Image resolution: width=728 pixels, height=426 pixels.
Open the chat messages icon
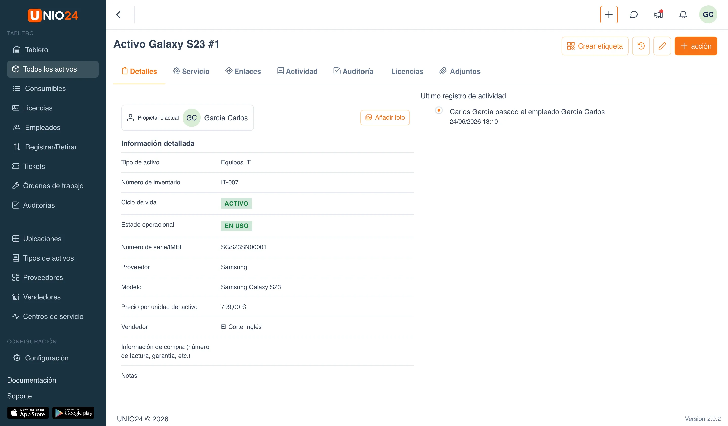[633, 15]
